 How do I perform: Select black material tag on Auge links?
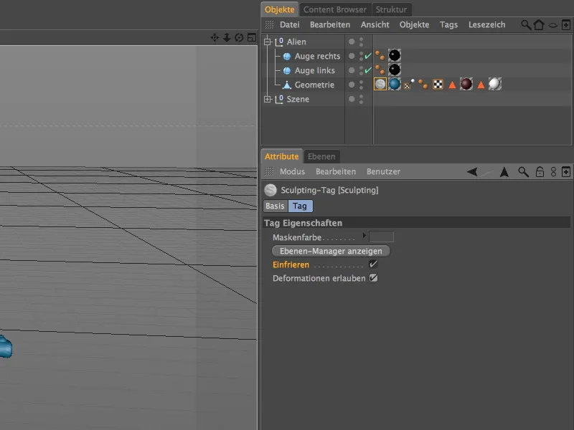(x=394, y=70)
